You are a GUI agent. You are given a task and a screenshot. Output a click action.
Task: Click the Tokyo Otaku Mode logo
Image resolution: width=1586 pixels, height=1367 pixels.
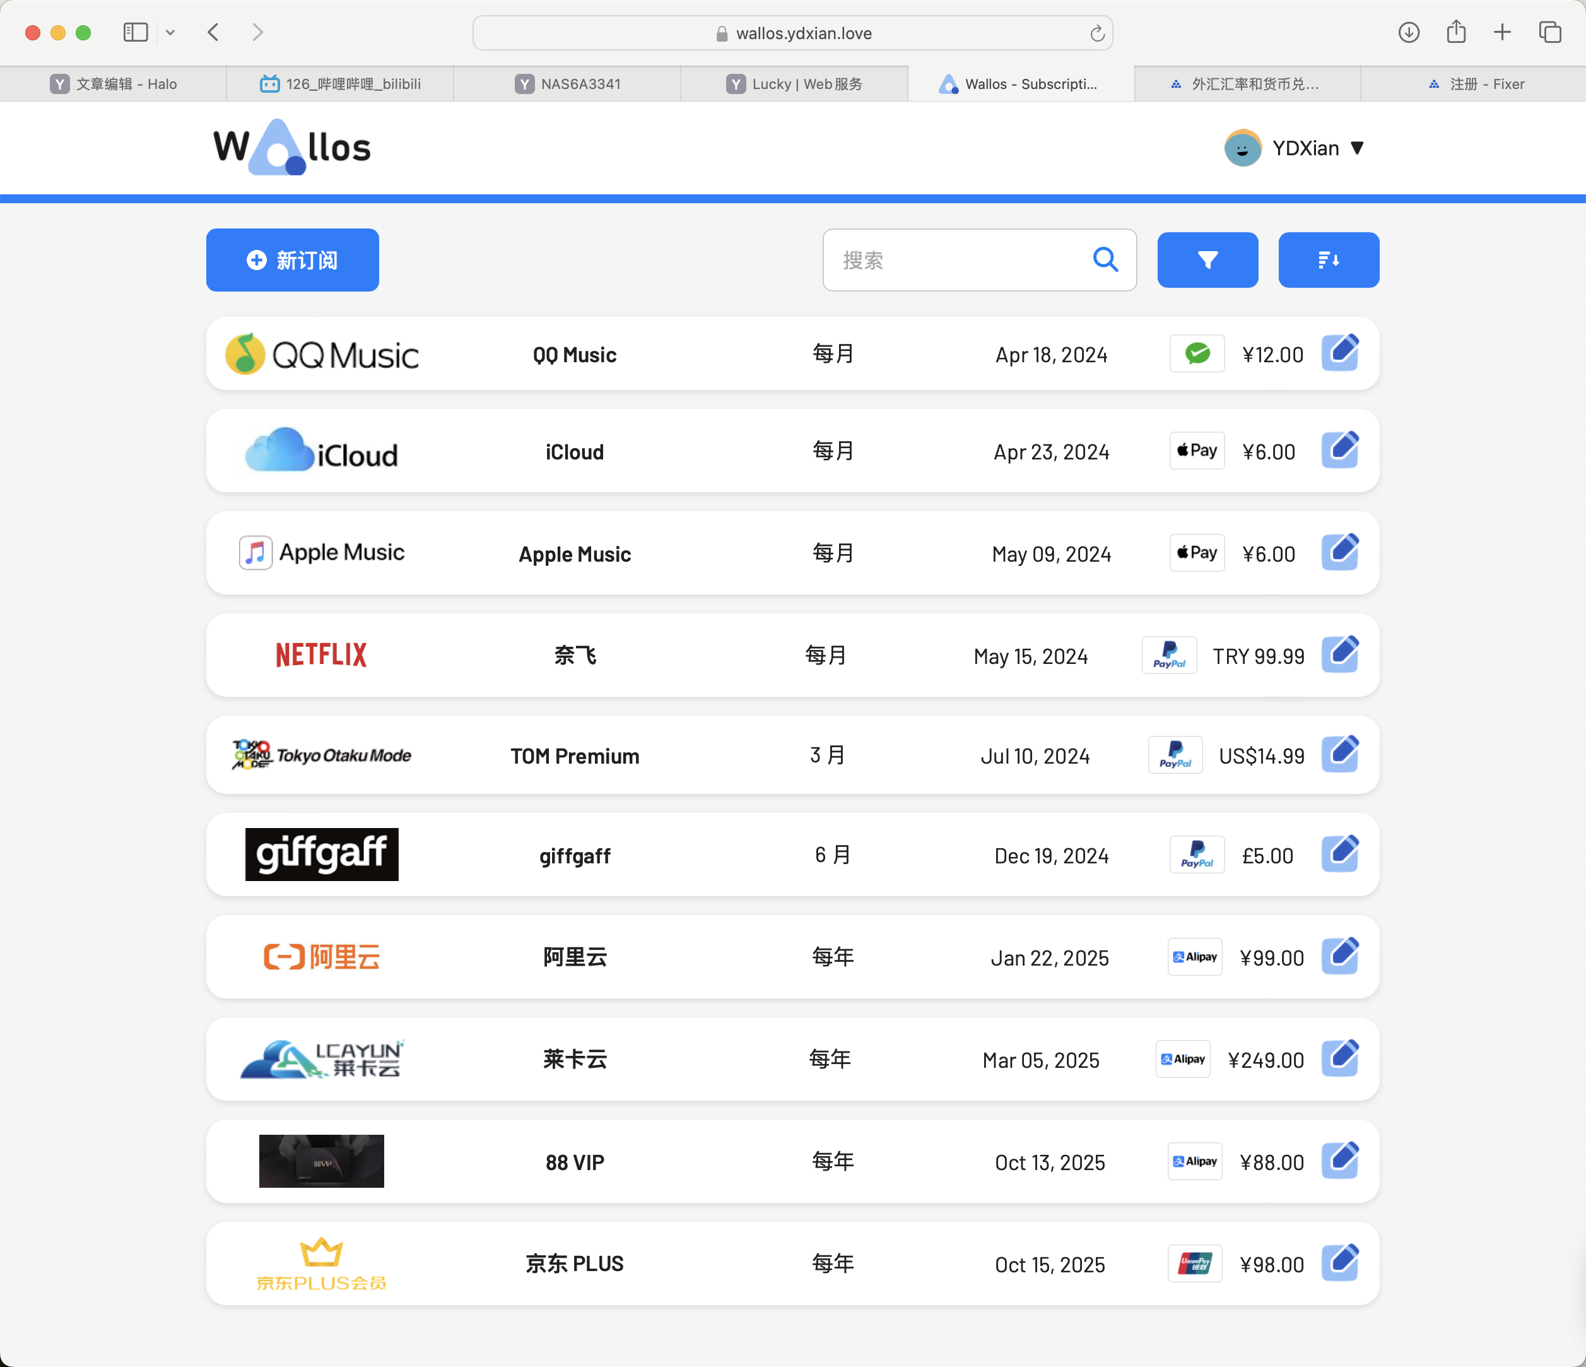322,755
